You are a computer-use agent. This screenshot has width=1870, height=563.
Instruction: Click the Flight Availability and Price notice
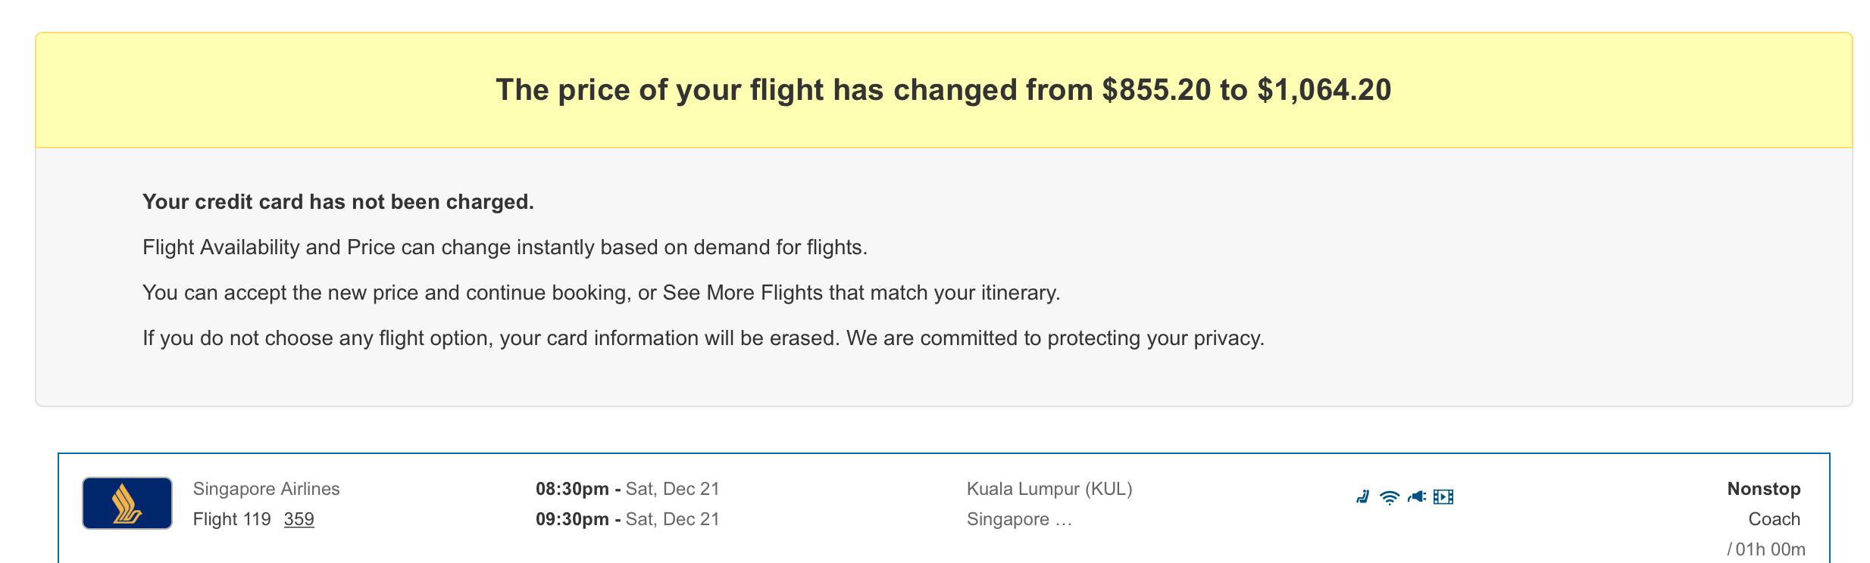(505, 247)
